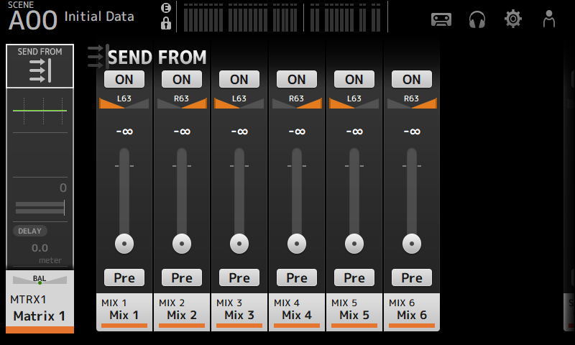575x345 pixels.
Task: Click the Mix 4 fader knob
Action: [297, 244]
